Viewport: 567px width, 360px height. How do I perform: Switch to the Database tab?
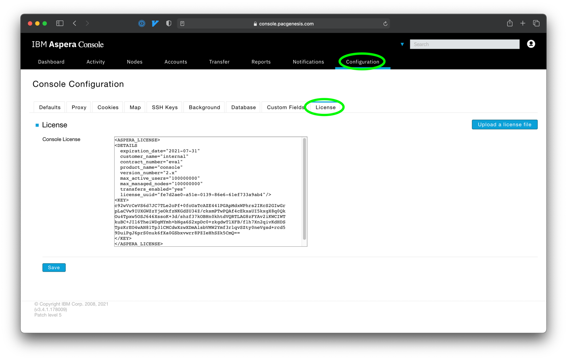coord(244,107)
